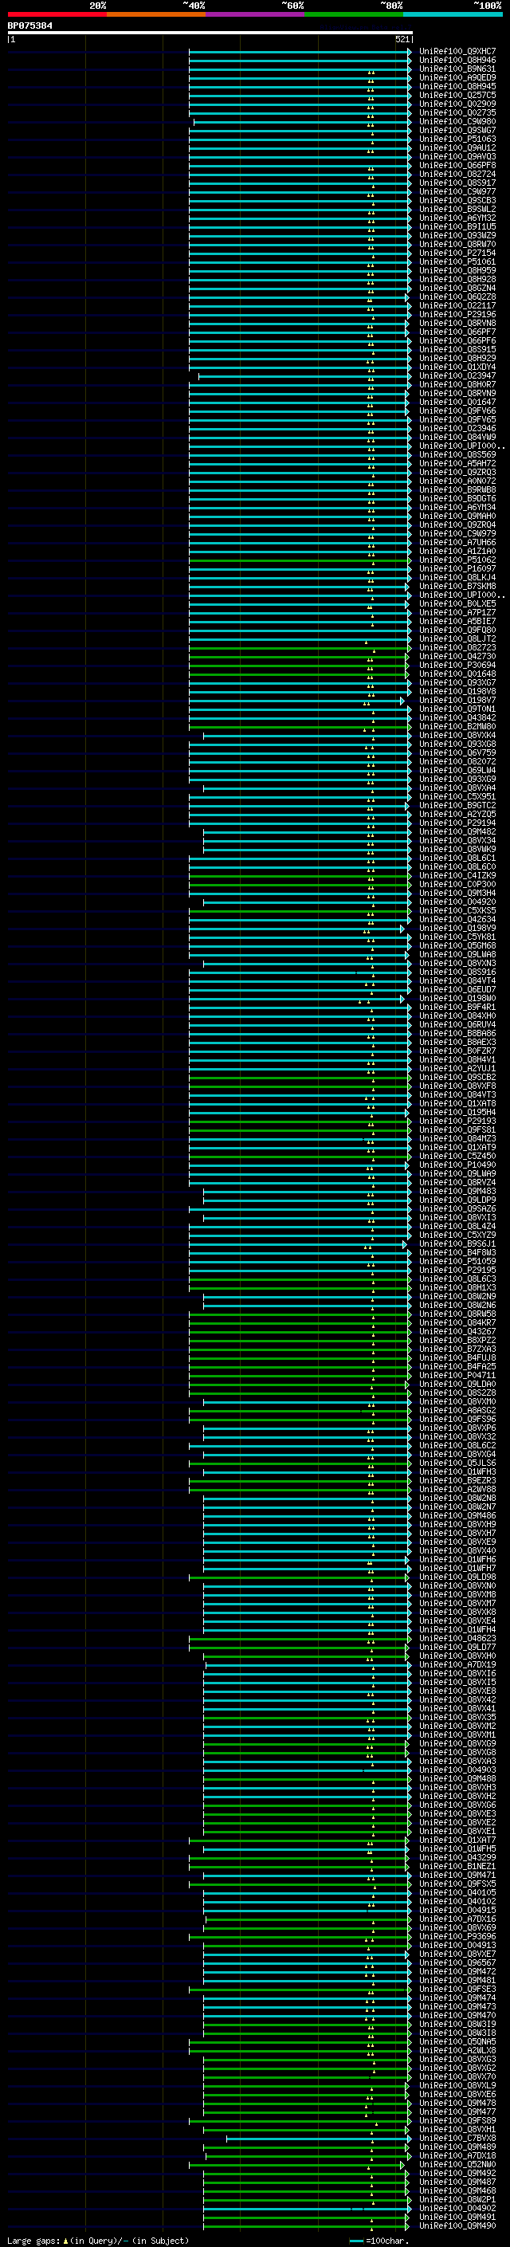
Task: Open hit UniRef100_Q93WZ9
Action: pos(457,235)
